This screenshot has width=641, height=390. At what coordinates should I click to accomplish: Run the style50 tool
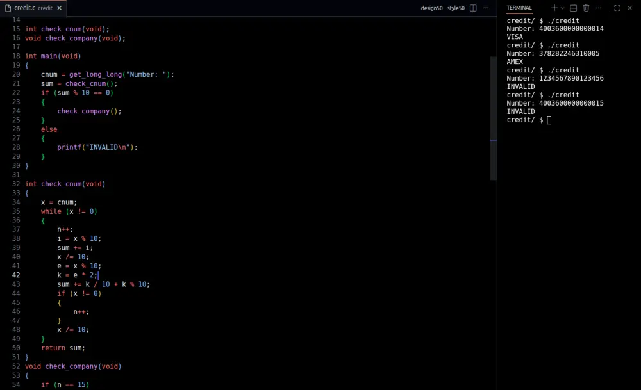pyautogui.click(x=456, y=8)
